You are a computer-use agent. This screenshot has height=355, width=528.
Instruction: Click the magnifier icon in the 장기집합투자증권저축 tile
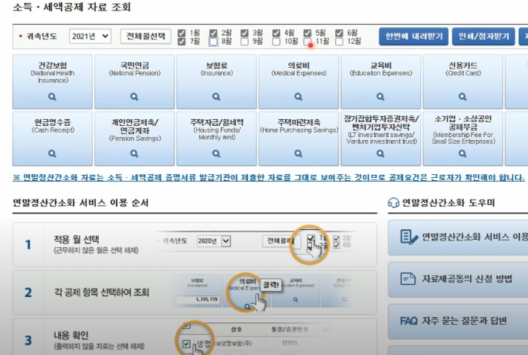pos(380,154)
